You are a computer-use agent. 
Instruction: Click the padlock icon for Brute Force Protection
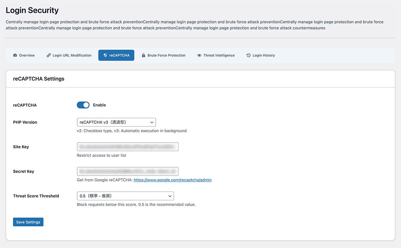[143, 55]
